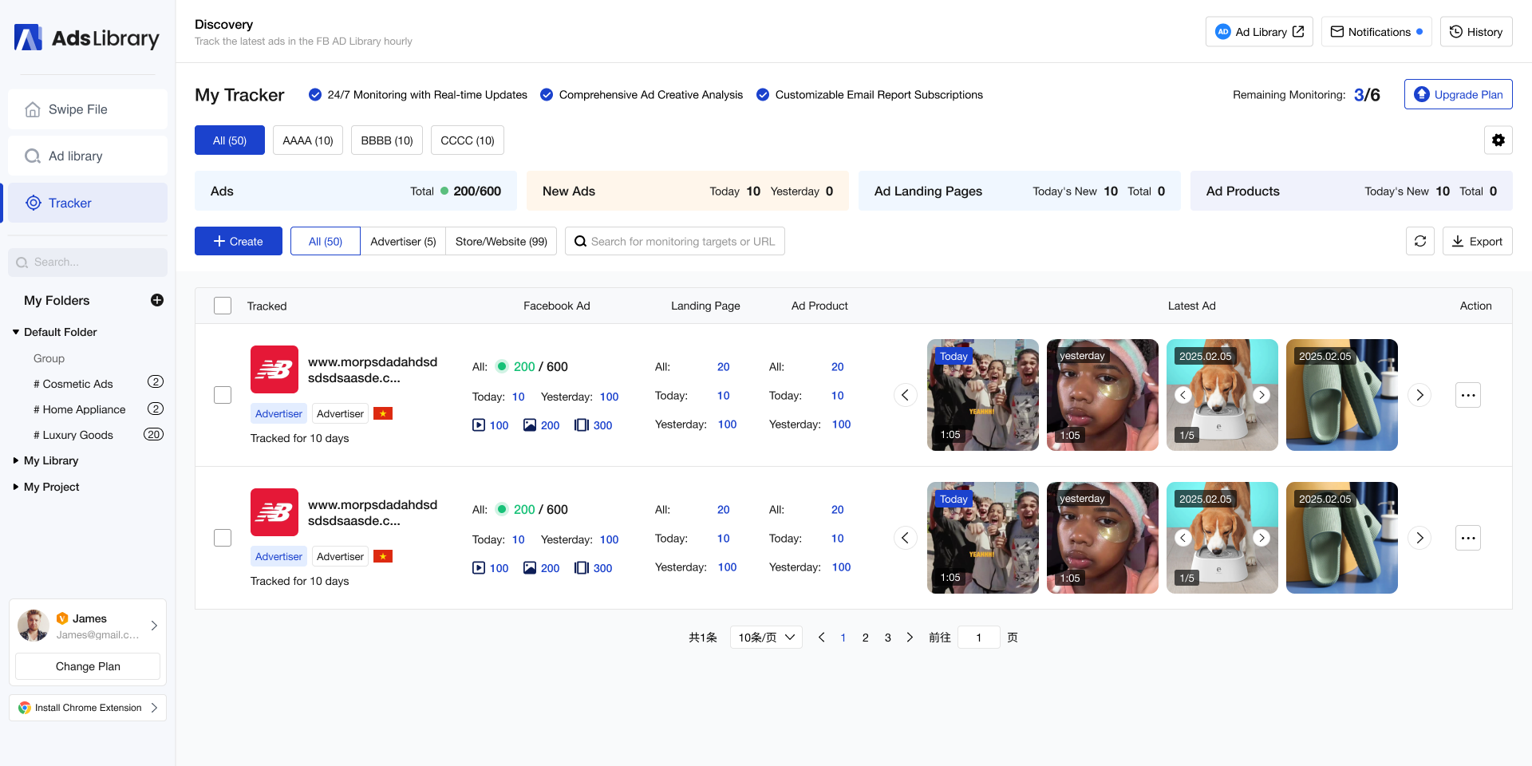The width and height of the screenshot is (1532, 766).
Task: Click the refresh icon beside Export
Action: tap(1419, 241)
